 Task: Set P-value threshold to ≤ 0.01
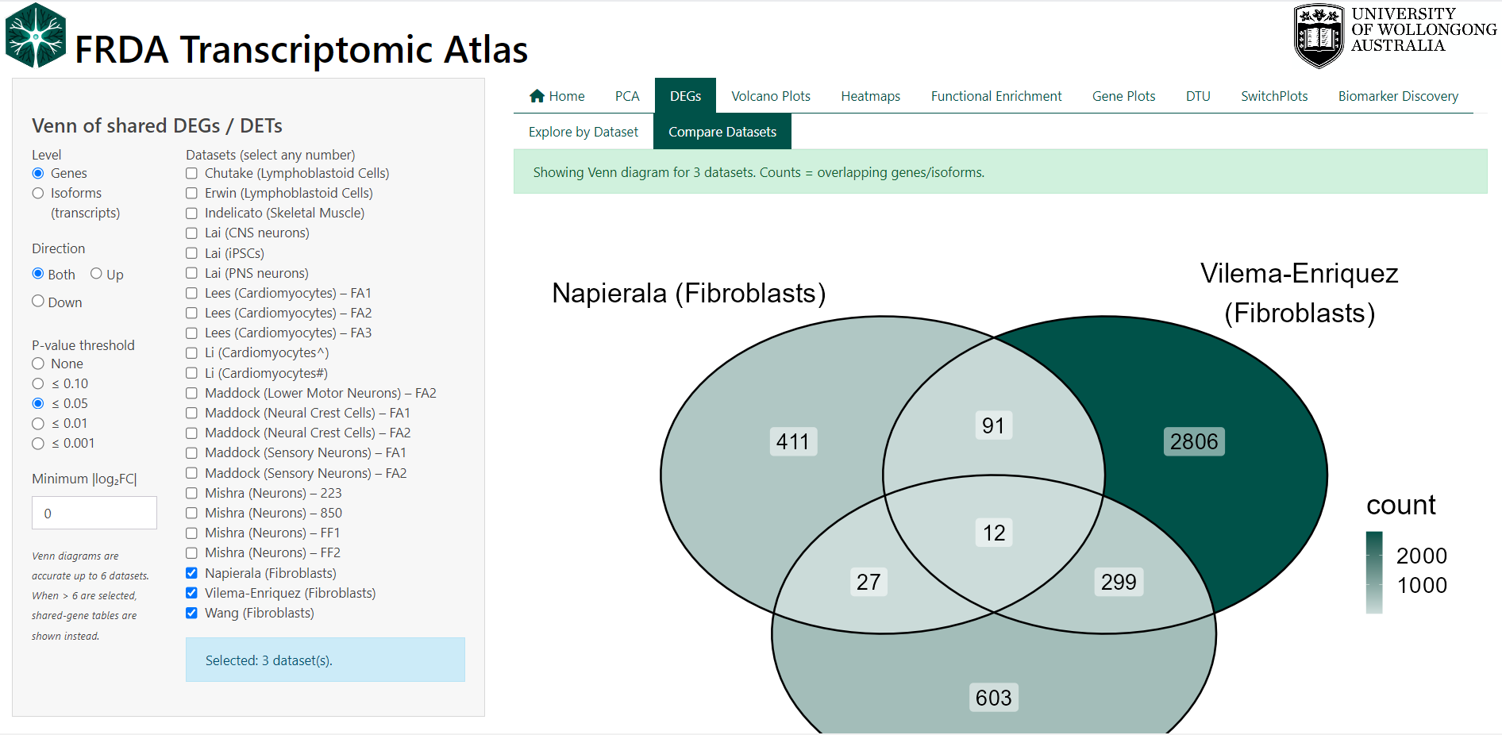(x=38, y=423)
